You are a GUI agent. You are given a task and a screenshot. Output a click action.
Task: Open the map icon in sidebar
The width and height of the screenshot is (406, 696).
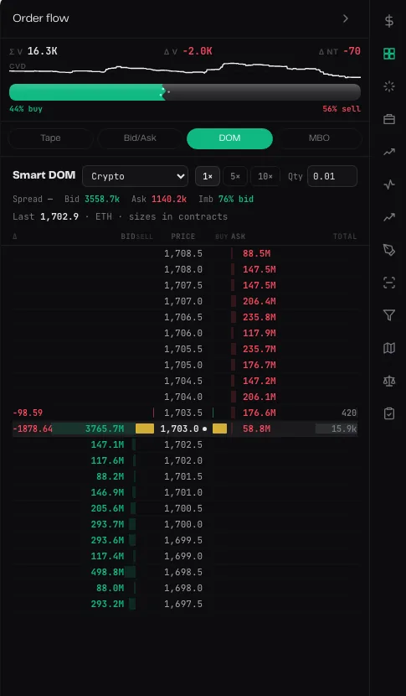click(x=388, y=348)
